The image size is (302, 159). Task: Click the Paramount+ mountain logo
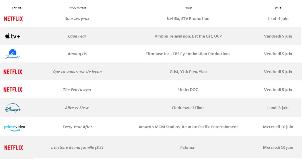[13, 54]
